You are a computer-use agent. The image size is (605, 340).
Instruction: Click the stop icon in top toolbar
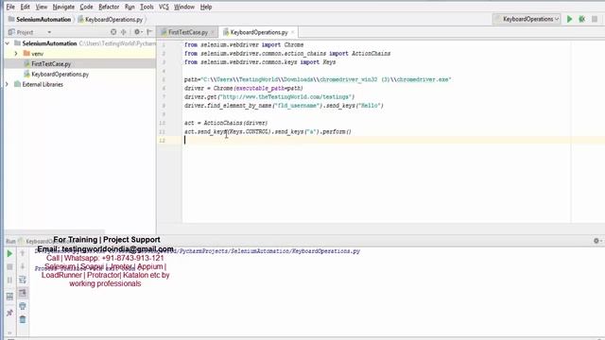click(595, 19)
